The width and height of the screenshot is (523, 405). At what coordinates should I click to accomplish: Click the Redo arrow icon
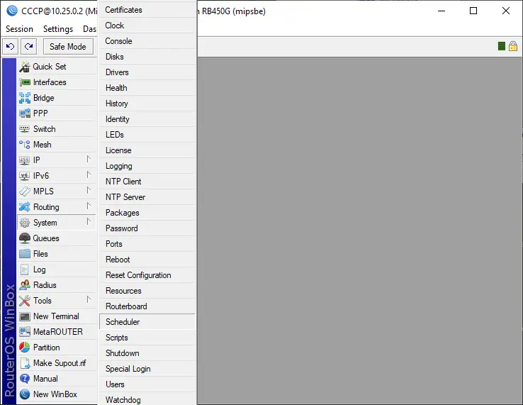pos(28,46)
